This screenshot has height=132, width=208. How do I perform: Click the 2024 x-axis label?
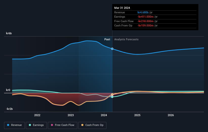pos(104,115)
